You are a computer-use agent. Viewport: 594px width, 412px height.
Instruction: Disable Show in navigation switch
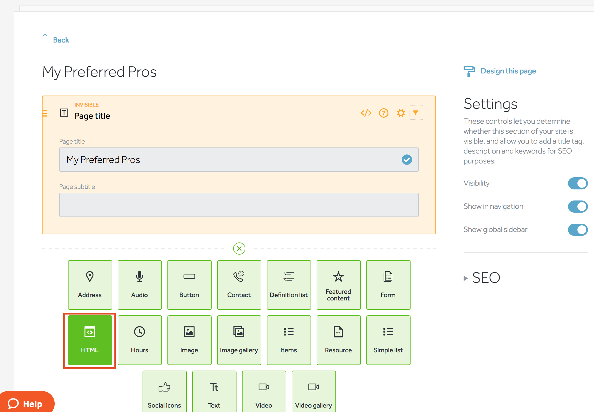(578, 207)
